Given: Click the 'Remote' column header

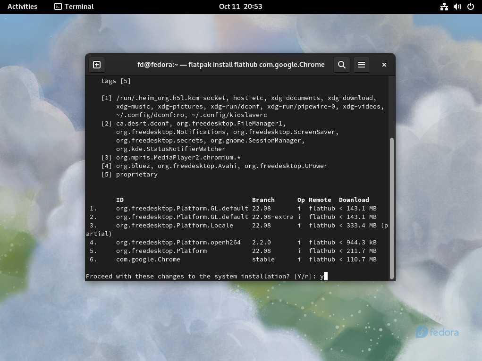Looking at the screenshot, I should (x=320, y=200).
